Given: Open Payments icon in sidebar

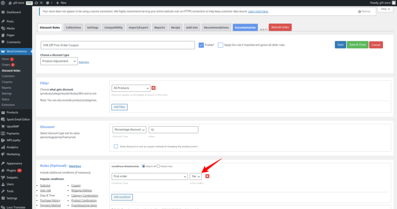Looking at the screenshot, I should click(3, 134).
